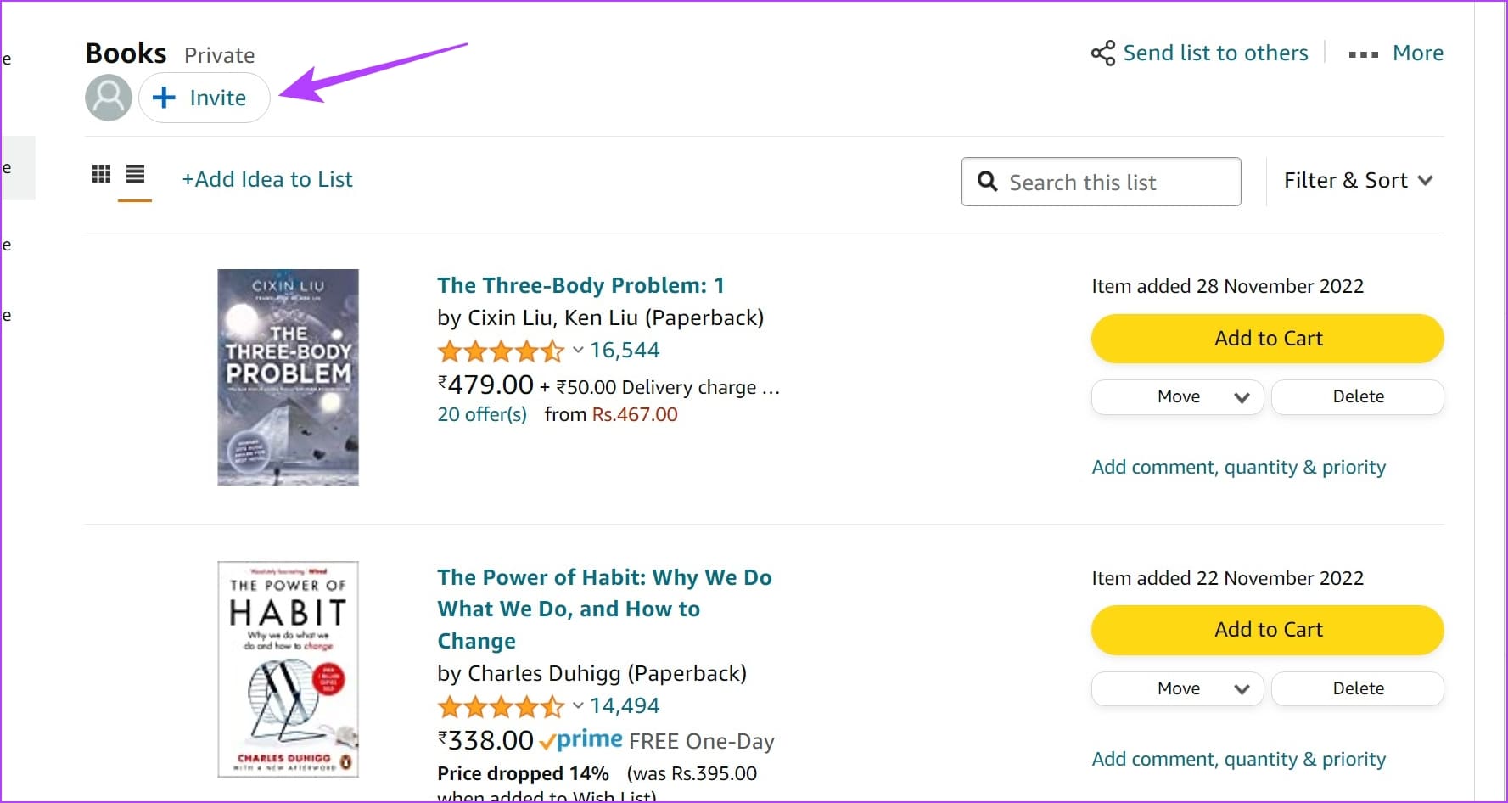
Task: Switch to list view icon
Action: point(135,174)
